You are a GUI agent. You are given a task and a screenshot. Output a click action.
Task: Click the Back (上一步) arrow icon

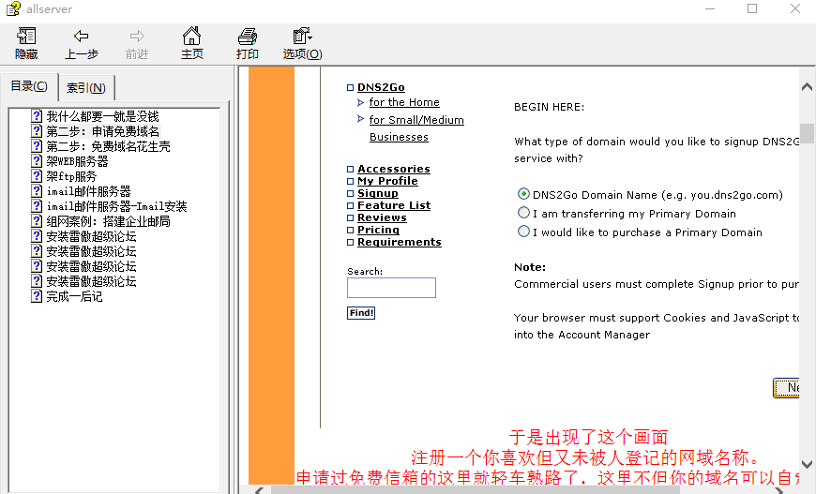82,37
